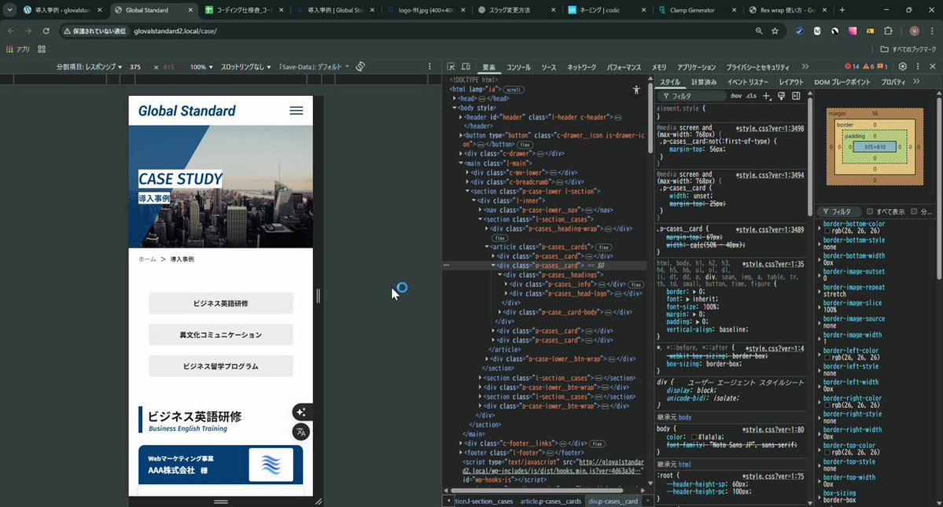Open the Chrome profile avatar

(914, 31)
